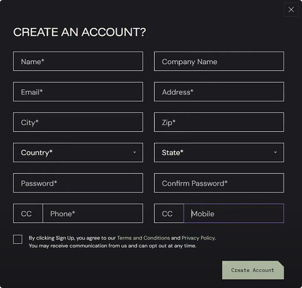Click the CC box beside Mobile

point(169,214)
